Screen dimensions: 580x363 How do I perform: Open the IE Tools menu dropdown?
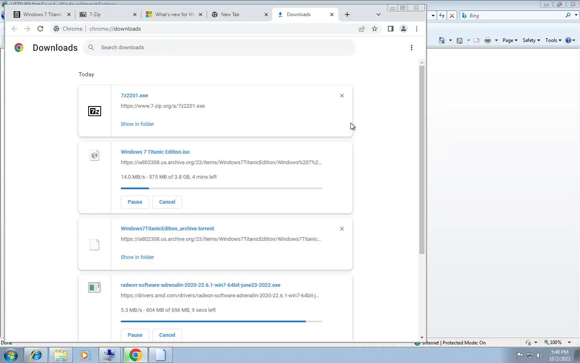coord(553,40)
